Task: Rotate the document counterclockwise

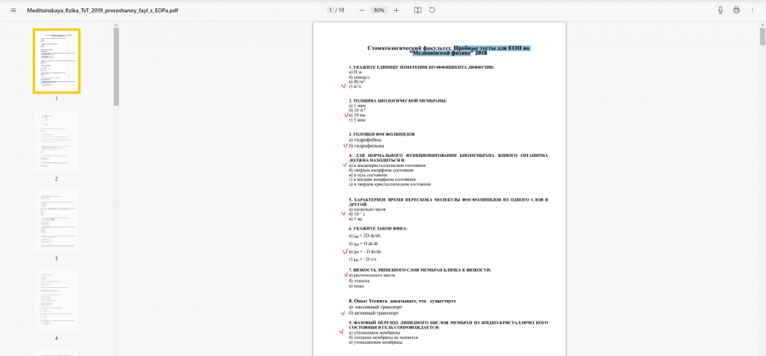Action: (x=432, y=10)
